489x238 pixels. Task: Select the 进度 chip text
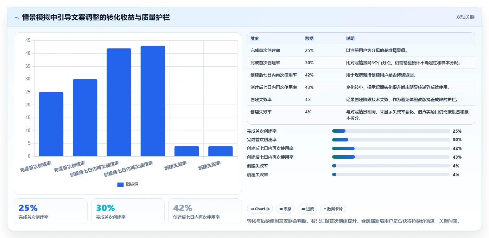(x=310, y=209)
